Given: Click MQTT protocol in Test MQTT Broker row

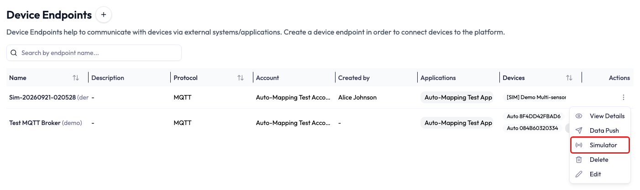Looking at the screenshot, I should coord(183,123).
